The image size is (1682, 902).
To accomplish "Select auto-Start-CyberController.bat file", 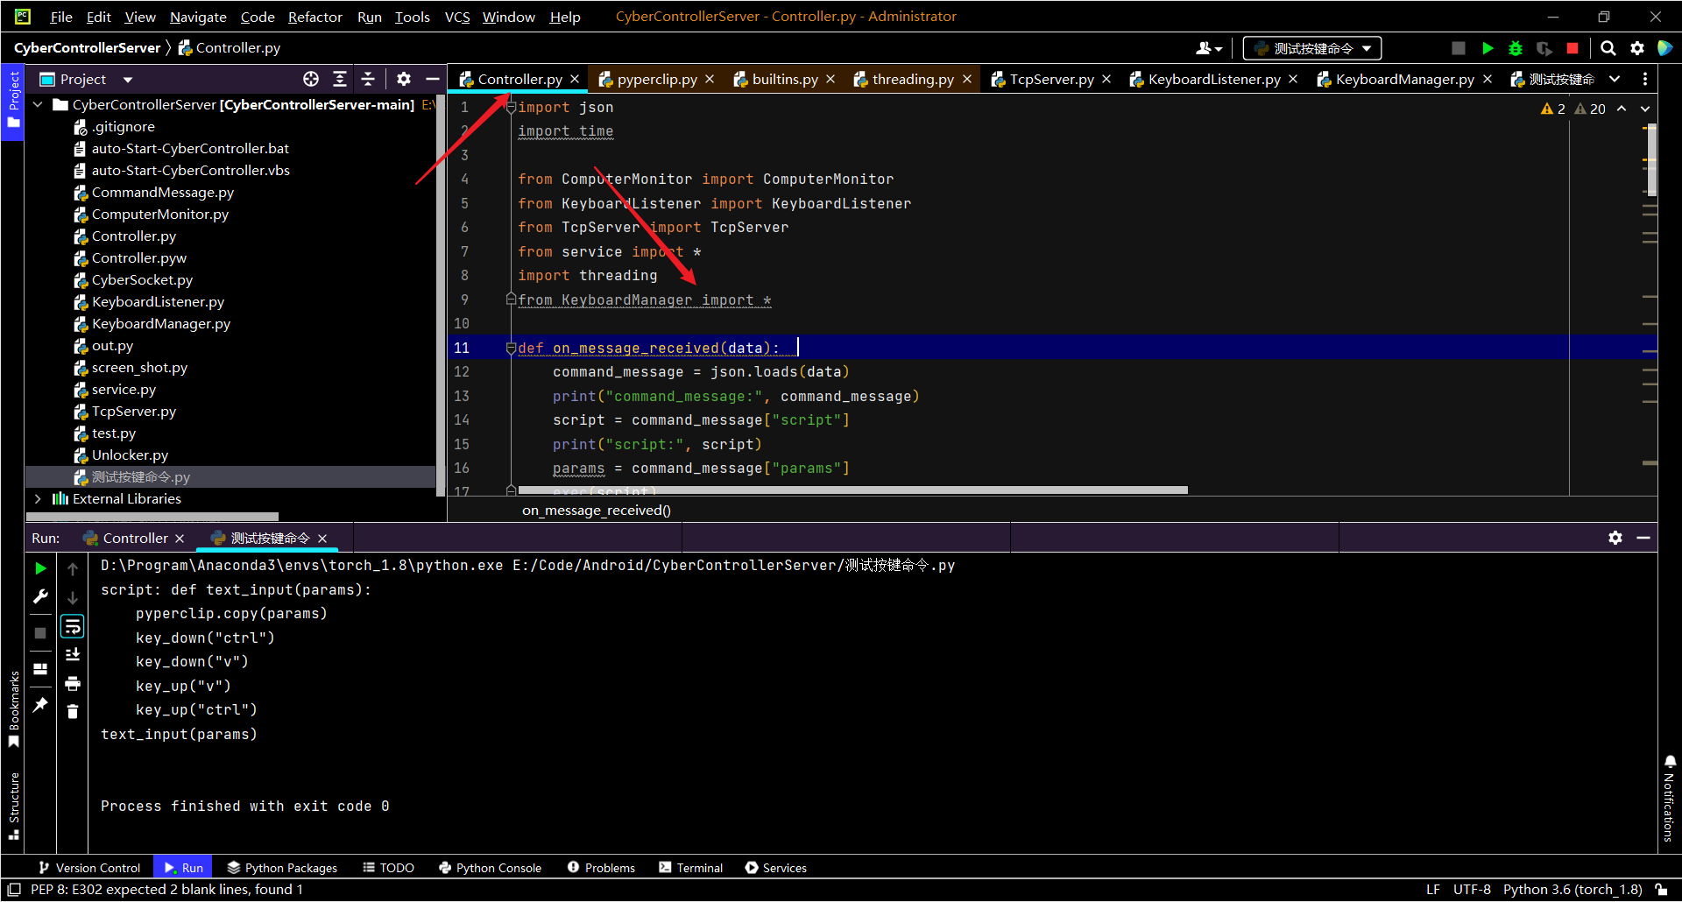I will click(190, 148).
